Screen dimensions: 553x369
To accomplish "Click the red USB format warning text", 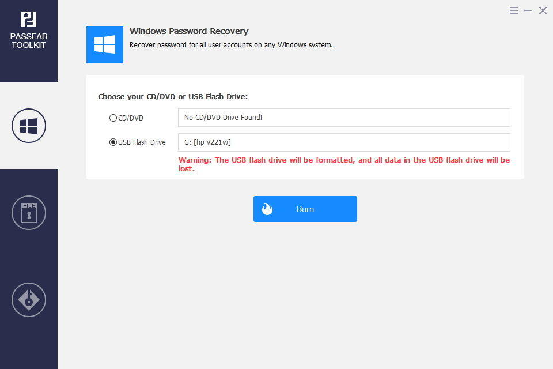I will [344, 164].
